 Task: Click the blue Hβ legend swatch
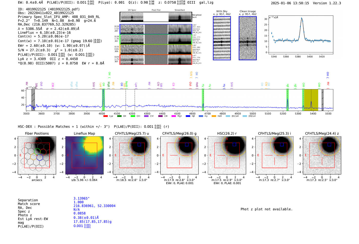[x=188, y=116]
